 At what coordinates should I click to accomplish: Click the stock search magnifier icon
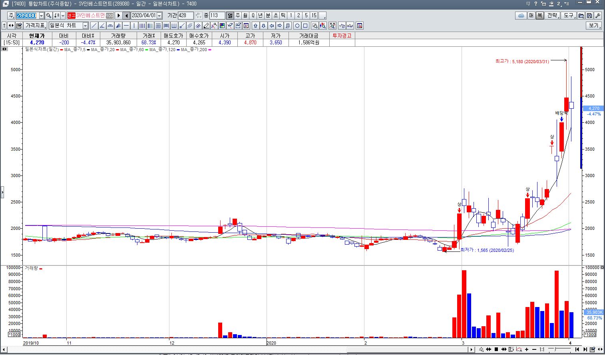[49, 16]
